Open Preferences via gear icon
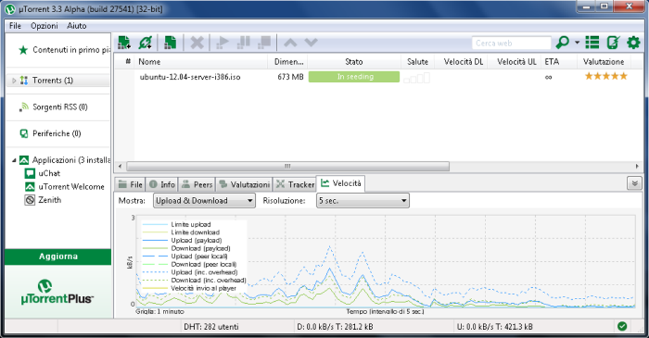The height and width of the screenshot is (338, 649). pos(633,43)
